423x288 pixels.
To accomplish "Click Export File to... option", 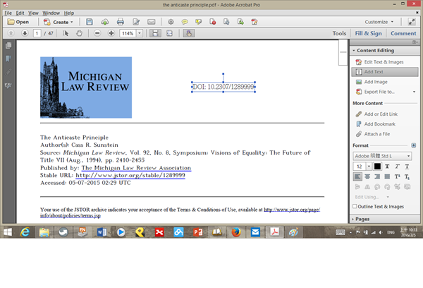I will pos(379,92).
